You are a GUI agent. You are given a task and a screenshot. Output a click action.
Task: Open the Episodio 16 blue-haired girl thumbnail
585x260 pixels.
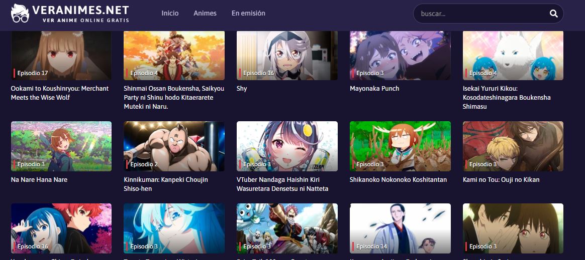[61, 228]
